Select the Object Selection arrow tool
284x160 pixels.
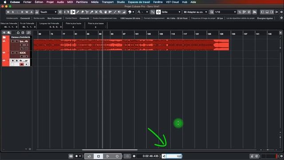point(68,12)
